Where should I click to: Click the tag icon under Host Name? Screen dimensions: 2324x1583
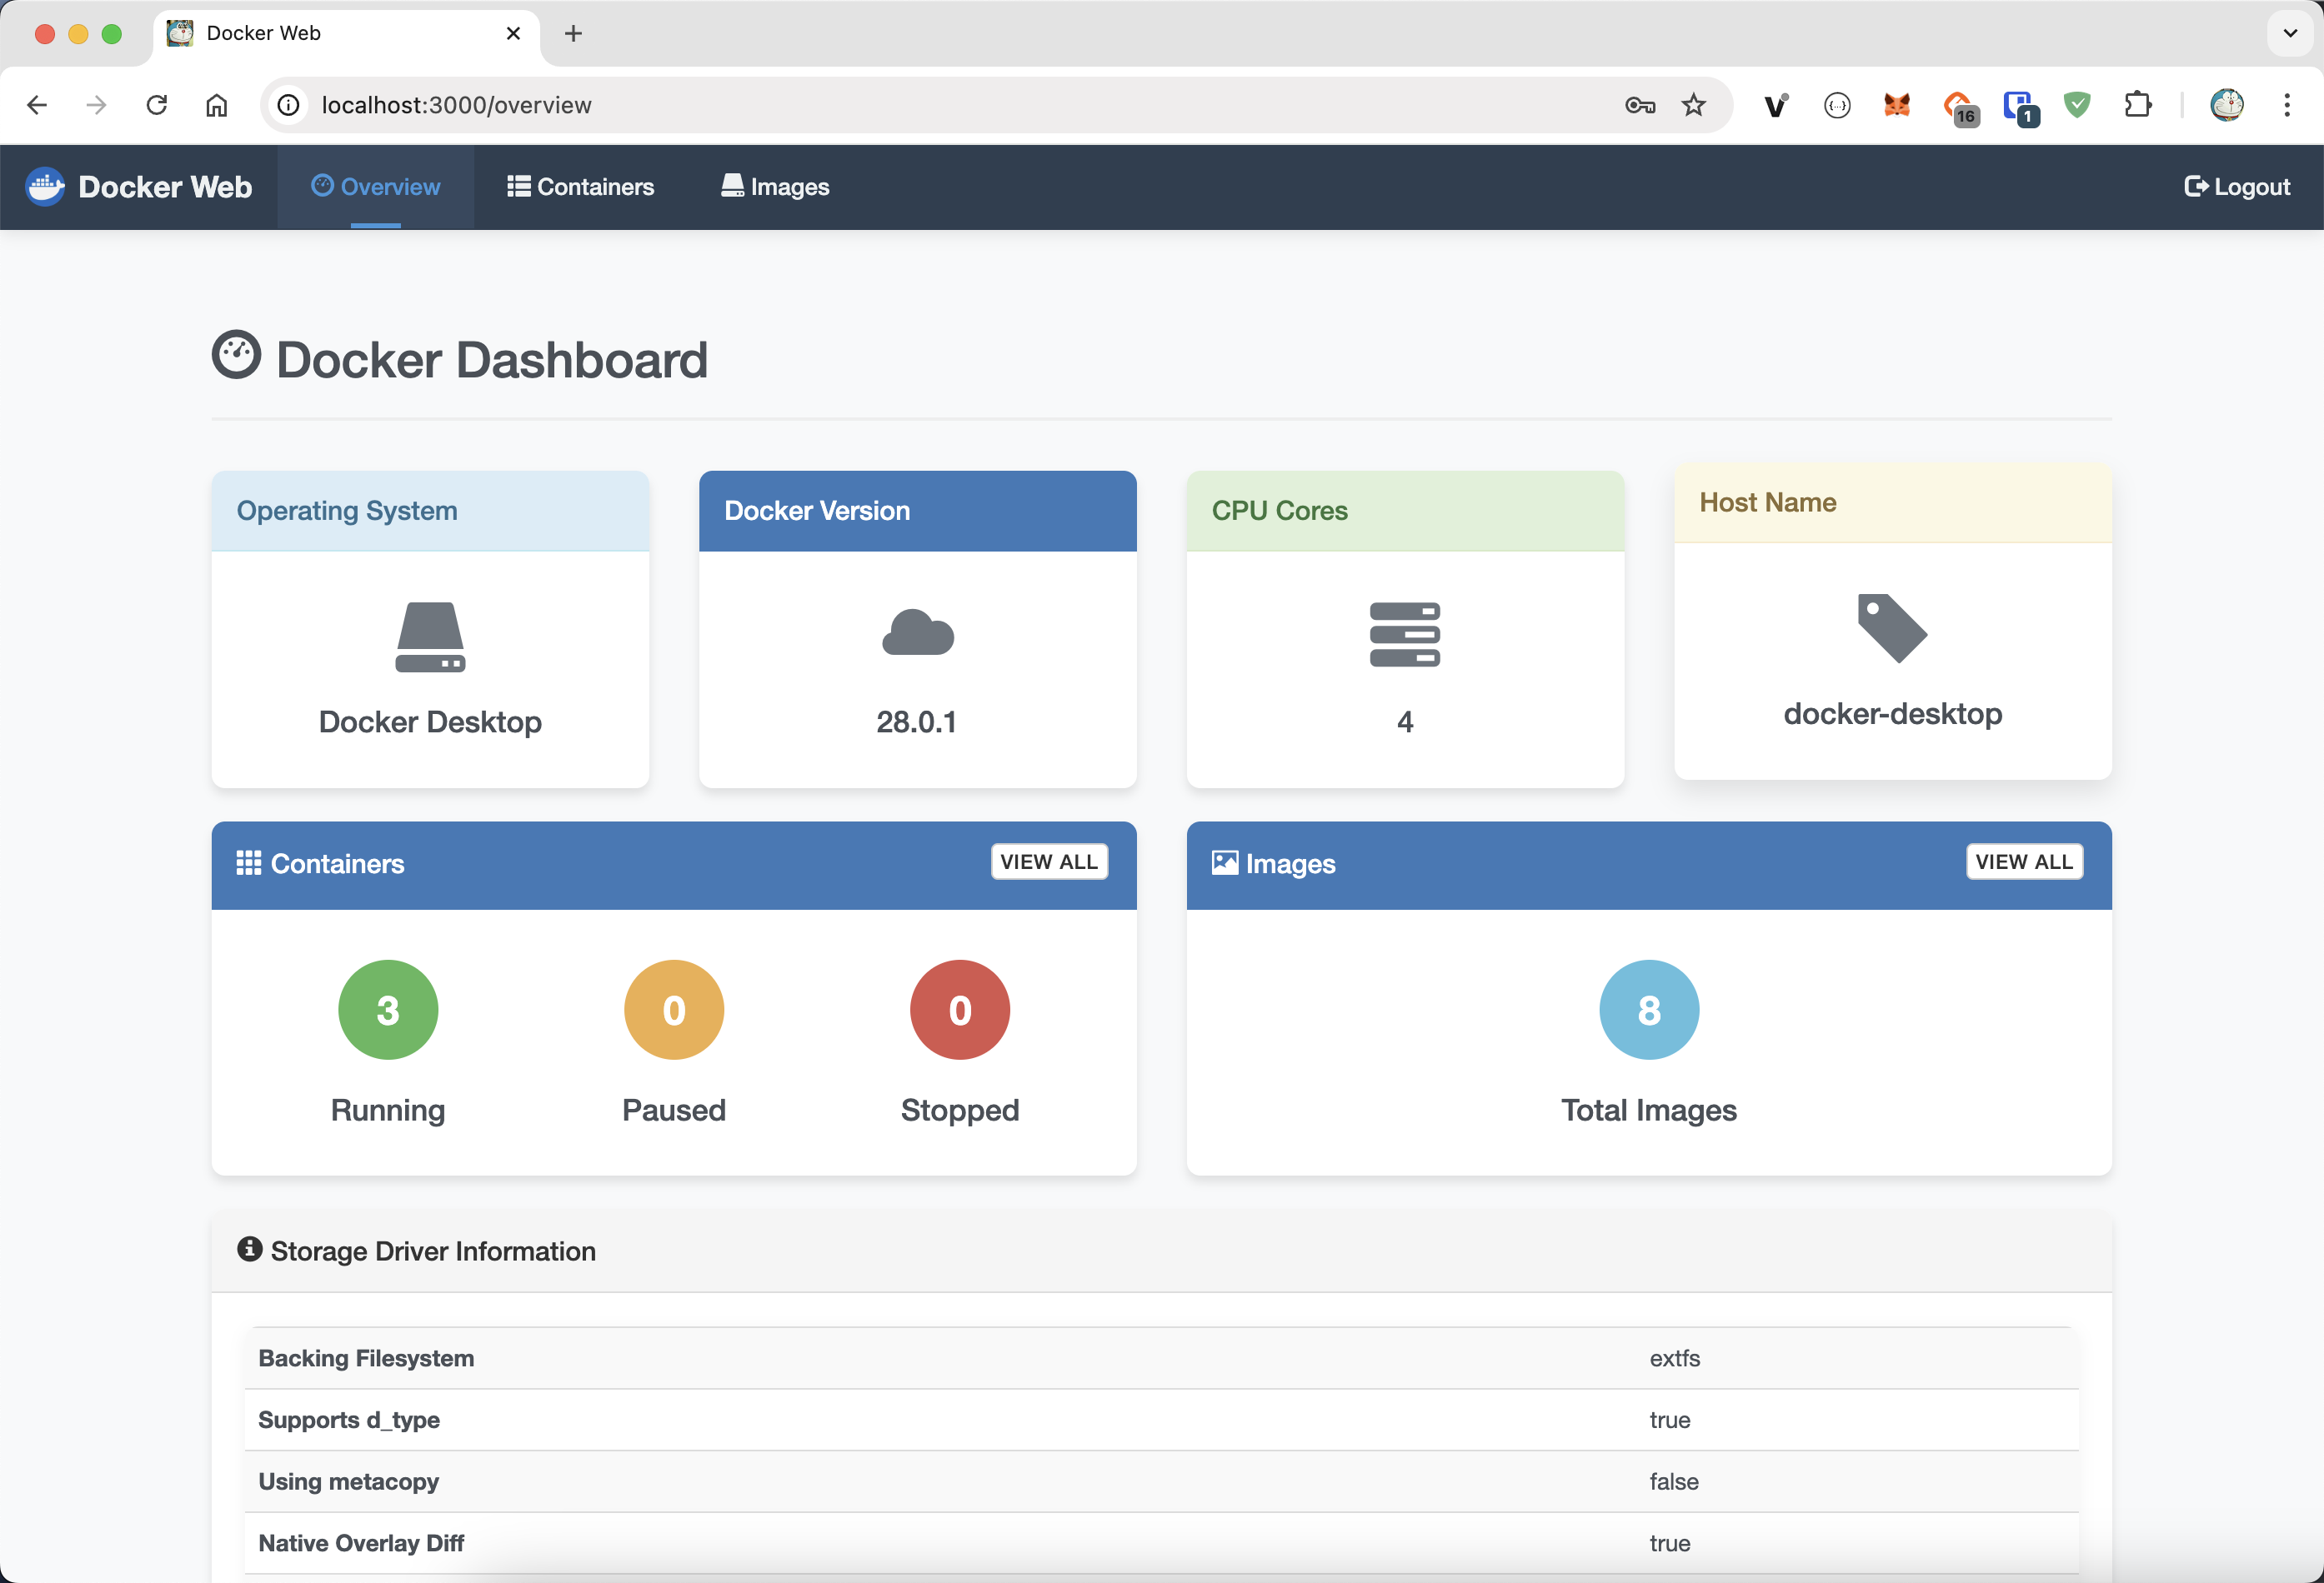pos(1891,627)
